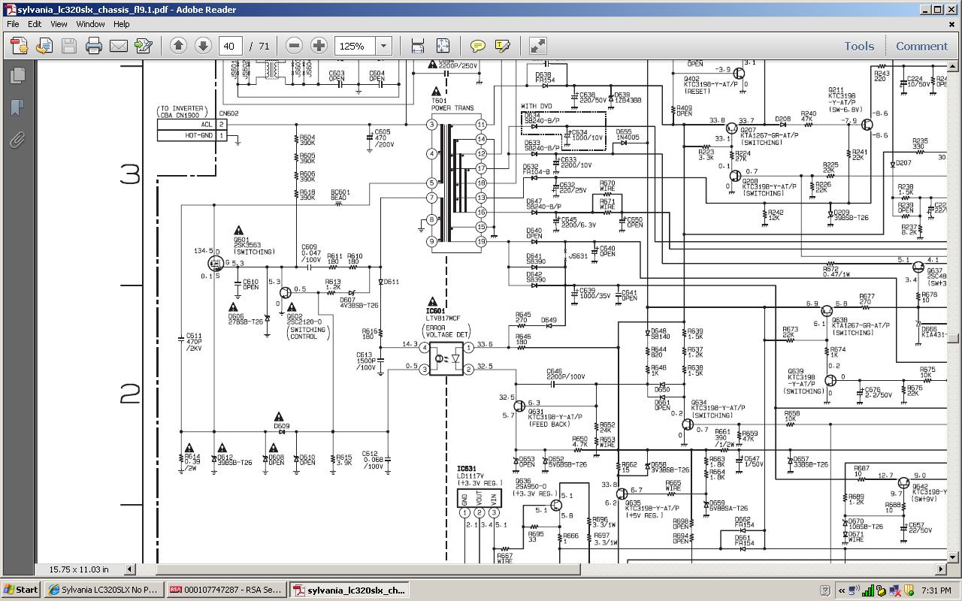Open the 125% zoom level dropdown

[x=383, y=46]
